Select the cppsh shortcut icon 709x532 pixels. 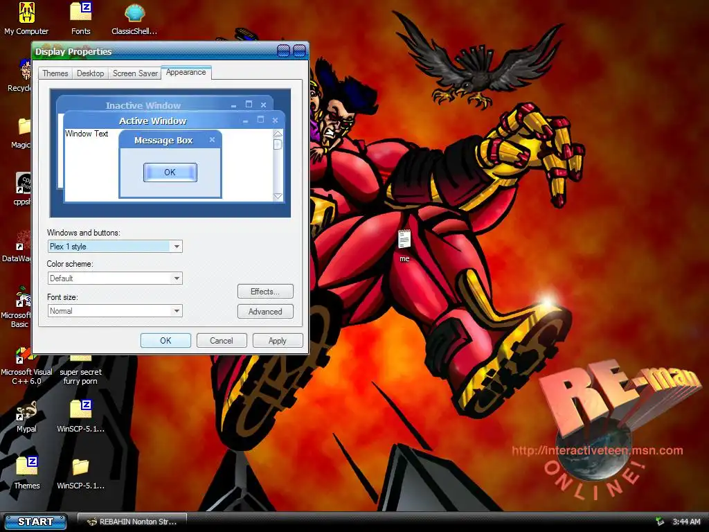click(x=24, y=183)
